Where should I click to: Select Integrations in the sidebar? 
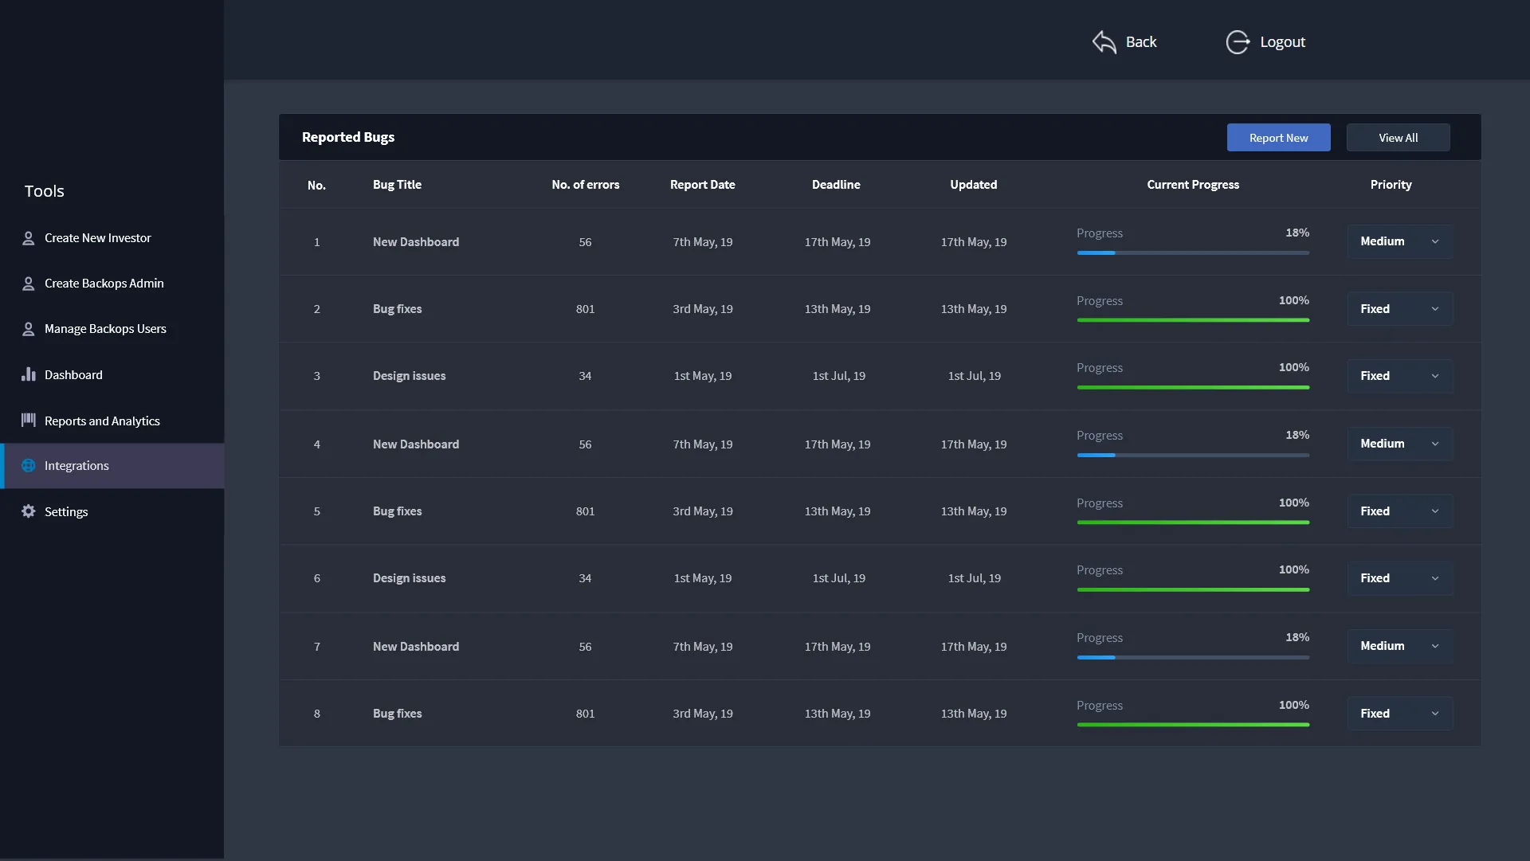click(76, 466)
